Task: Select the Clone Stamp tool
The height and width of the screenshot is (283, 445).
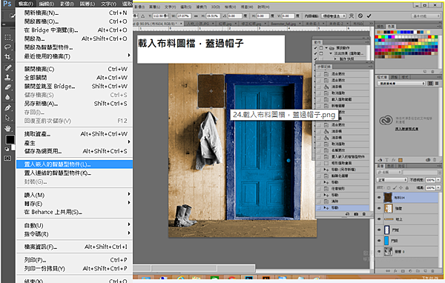Action: click(x=7, y=77)
